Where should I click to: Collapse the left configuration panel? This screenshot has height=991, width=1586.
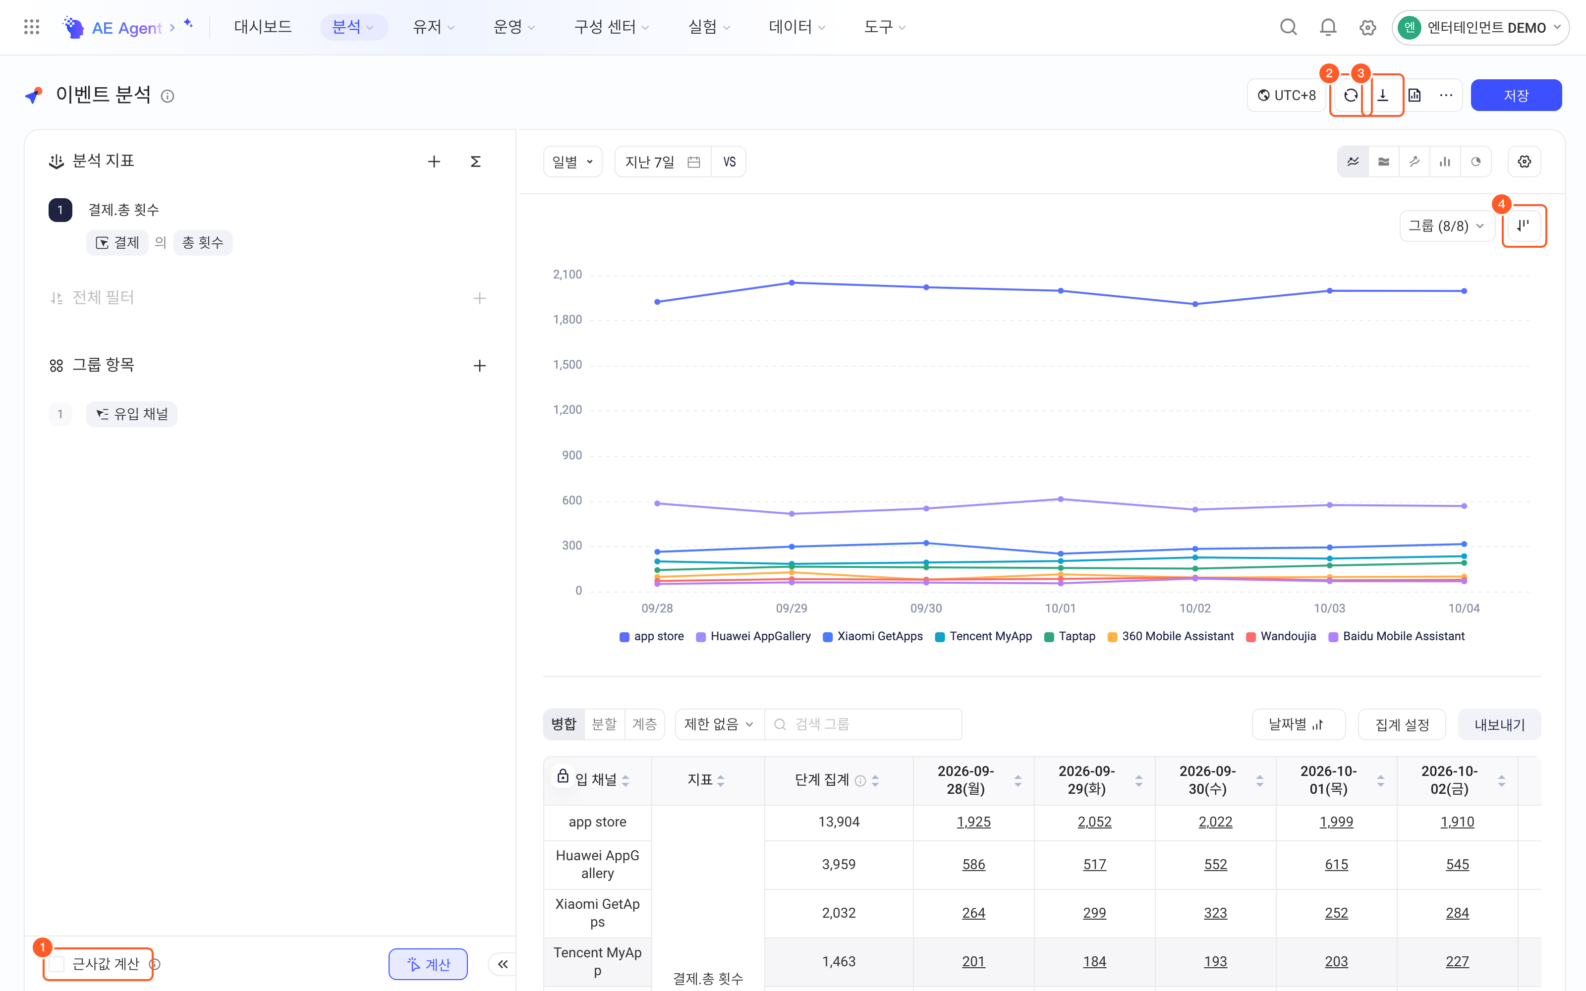click(503, 964)
